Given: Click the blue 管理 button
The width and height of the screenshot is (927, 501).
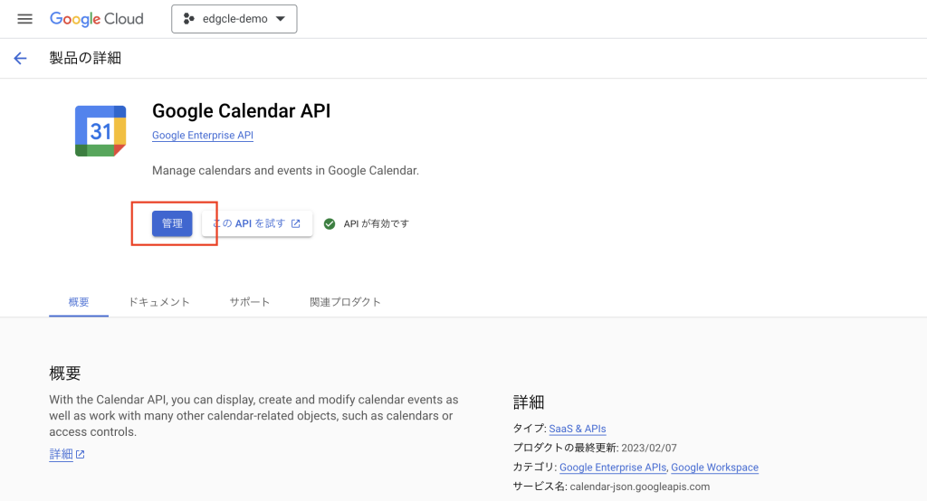Looking at the screenshot, I should [x=172, y=223].
